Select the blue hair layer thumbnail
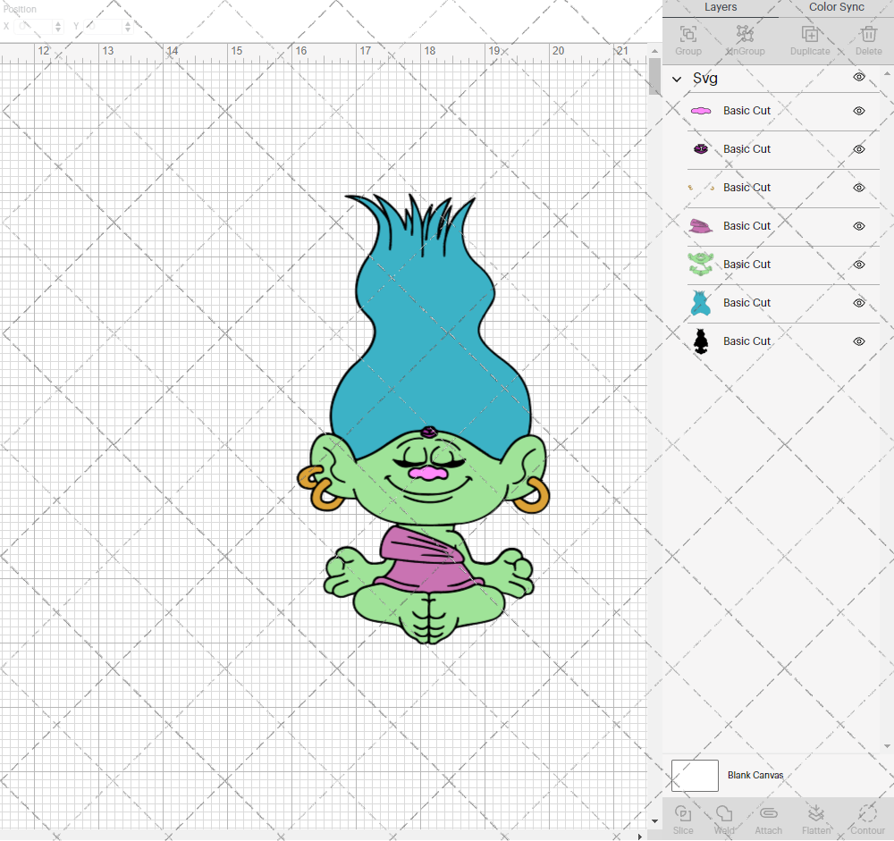Screen dimensions: 894x841 (701, 303)
